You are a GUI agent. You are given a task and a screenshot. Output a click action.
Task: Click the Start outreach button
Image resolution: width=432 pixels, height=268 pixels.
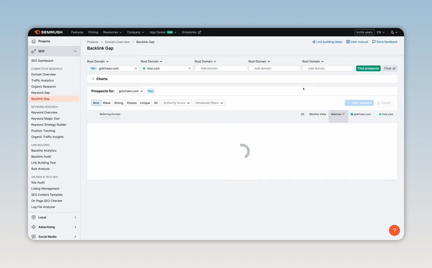(359, 103)
